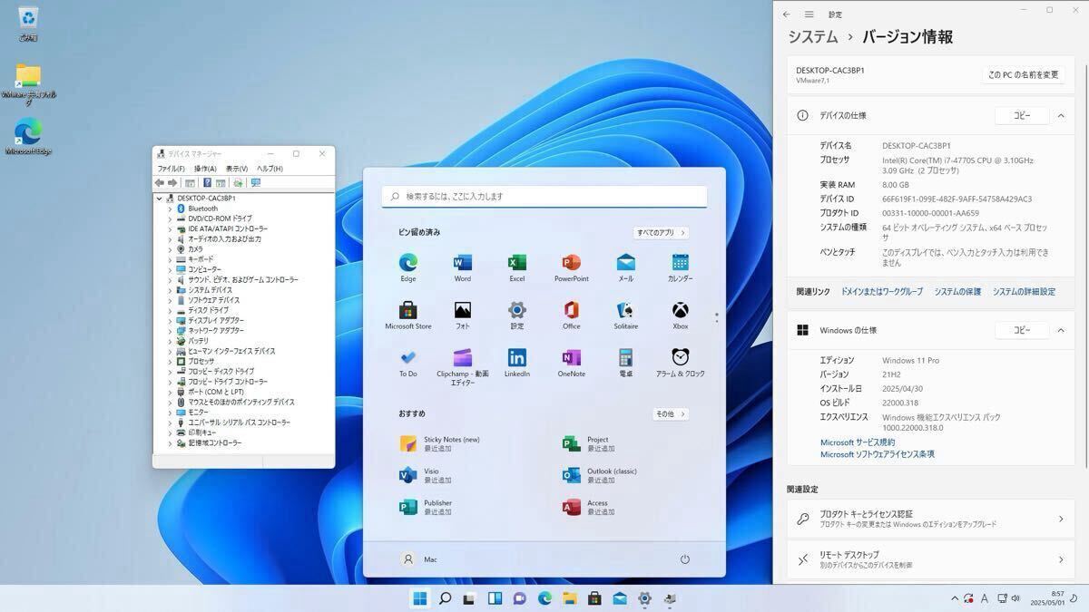The height and width of the screenshot is (612, 1089).
Task: Open the Settings navigation hamburger menu
Action: pos(809,15)
